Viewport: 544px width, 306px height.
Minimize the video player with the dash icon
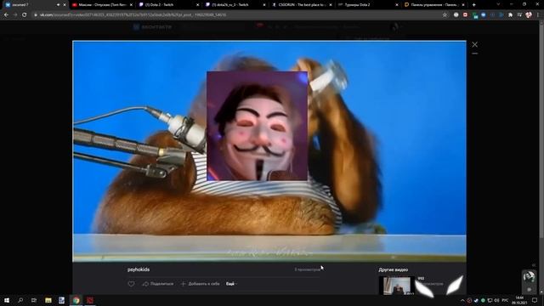point(474,54)
